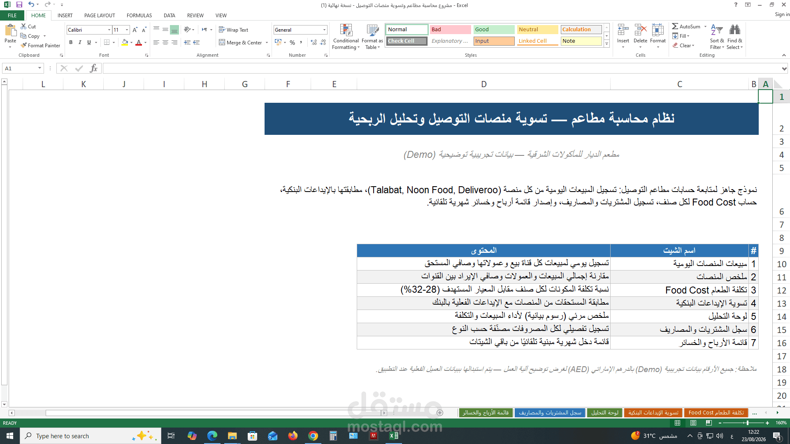Screen dimensions: 790x444
Task: Expand the Name Box dropdown arrow
Action: point(39,68)
